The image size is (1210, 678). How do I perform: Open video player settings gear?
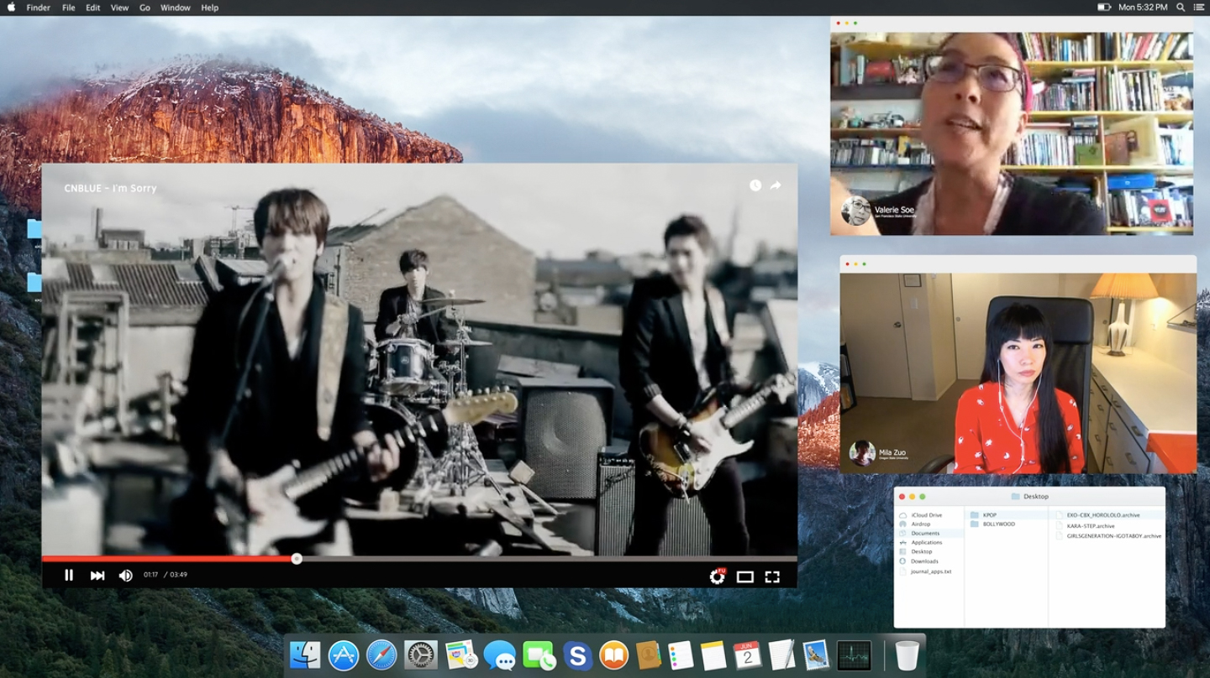pos(717,576)
